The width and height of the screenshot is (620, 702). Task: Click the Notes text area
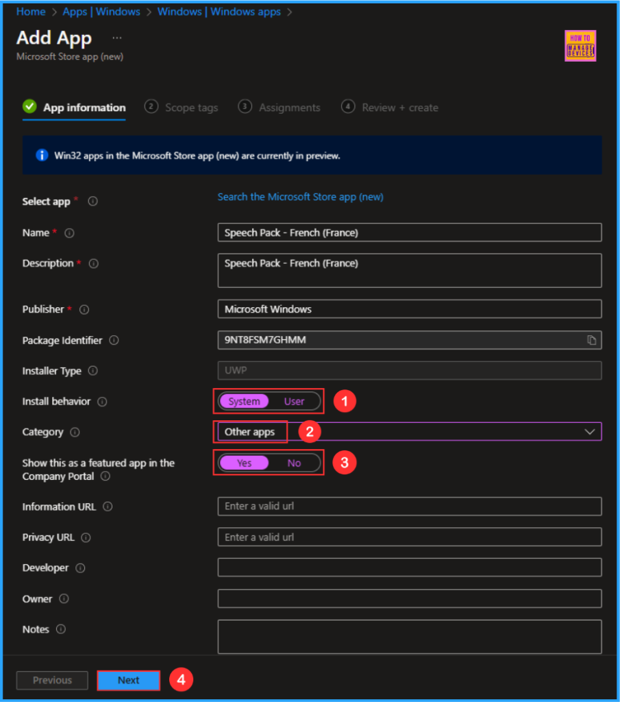(x=409, y=637)
